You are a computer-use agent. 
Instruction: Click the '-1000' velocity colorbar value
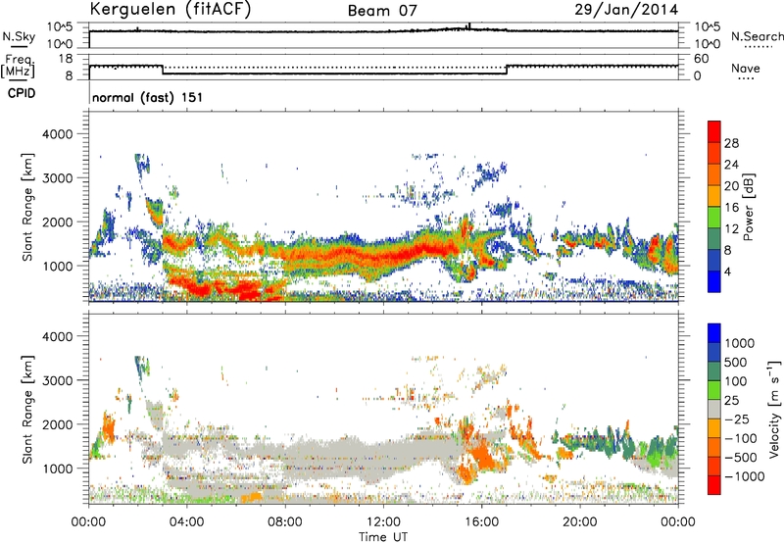tap(744, 476)
